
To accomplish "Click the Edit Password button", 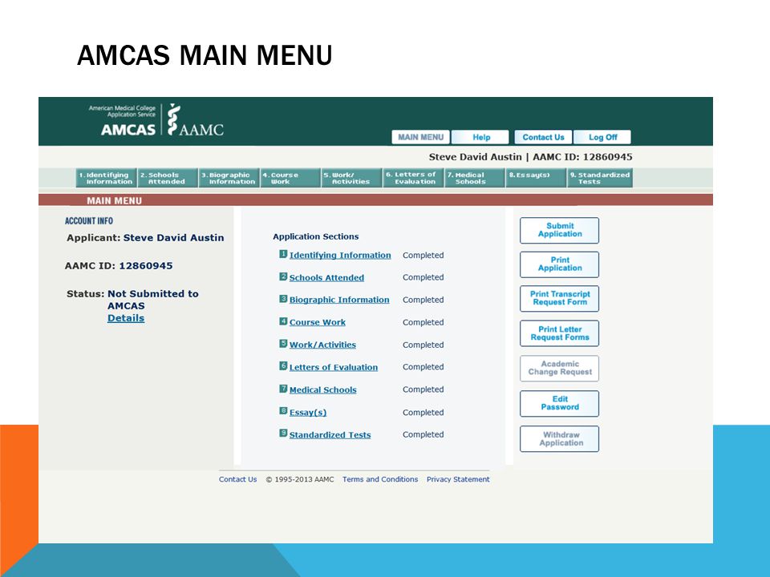I will click(559, 403).
